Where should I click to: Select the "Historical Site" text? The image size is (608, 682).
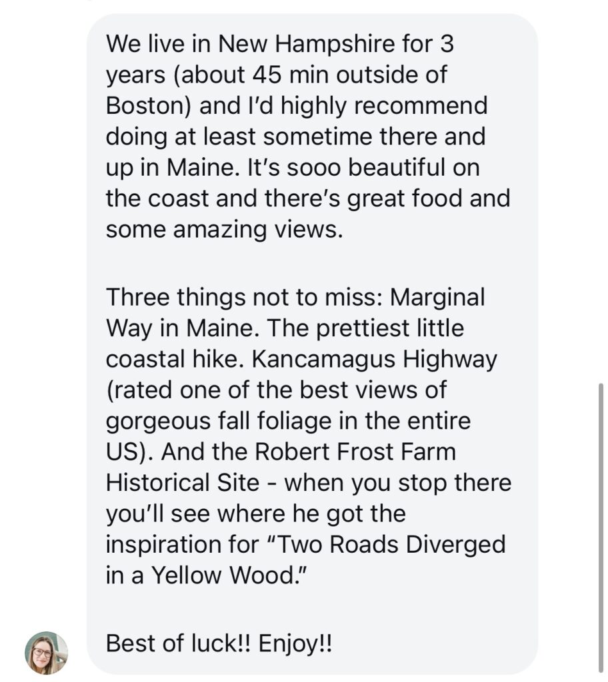click(182, 483)
